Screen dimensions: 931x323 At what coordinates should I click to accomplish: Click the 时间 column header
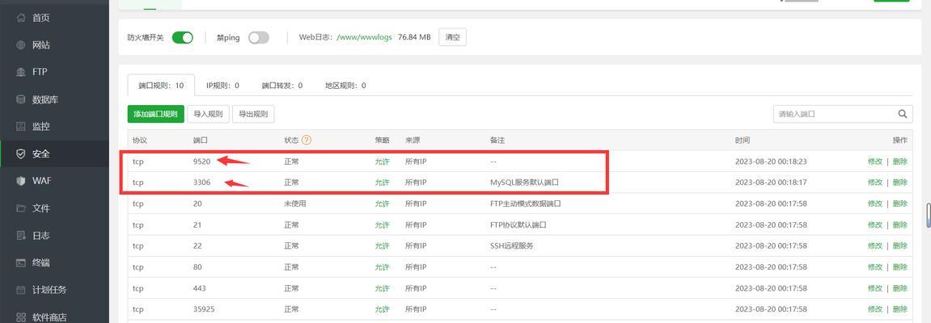point(743,141)
